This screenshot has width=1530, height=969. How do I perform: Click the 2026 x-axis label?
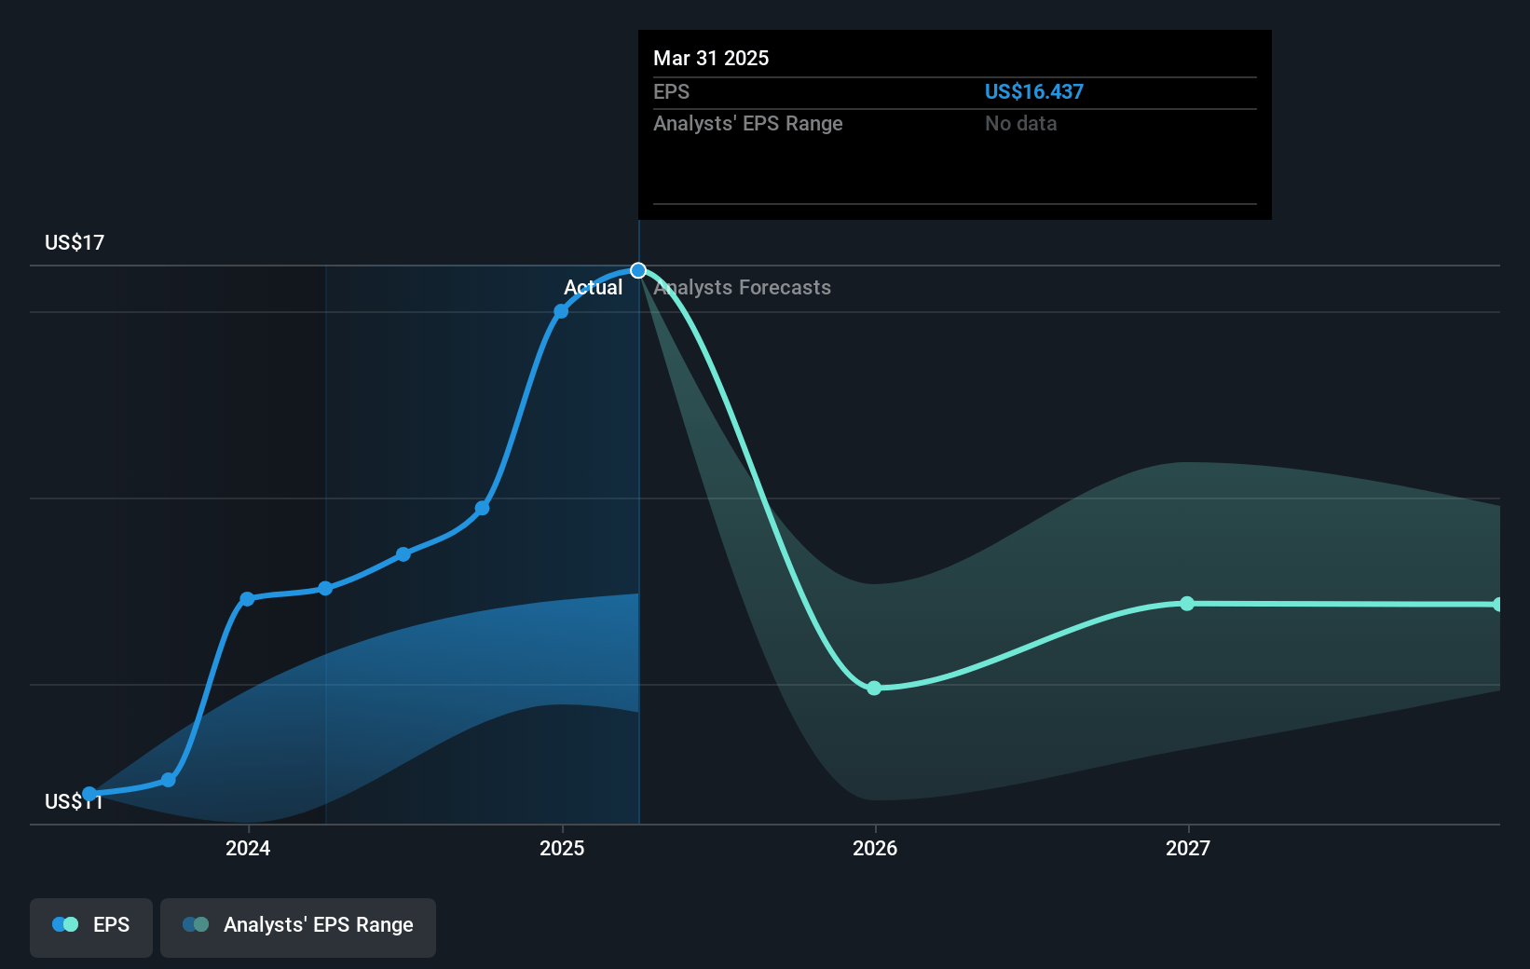tap(875, 848)
